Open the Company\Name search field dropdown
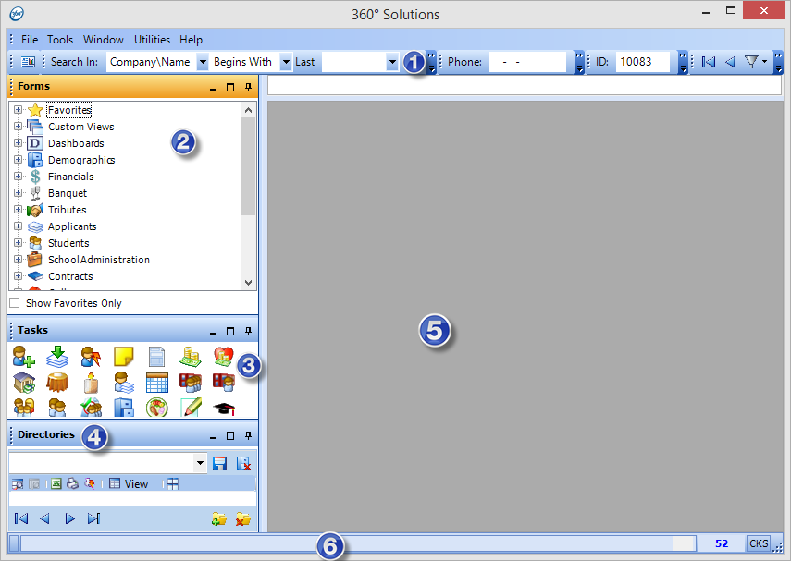791x561 pixels. (x=203, y=62)
